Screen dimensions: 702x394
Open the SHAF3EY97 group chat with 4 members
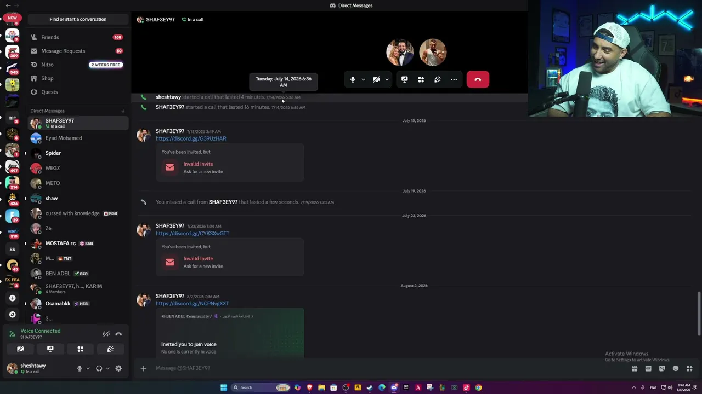78,288
